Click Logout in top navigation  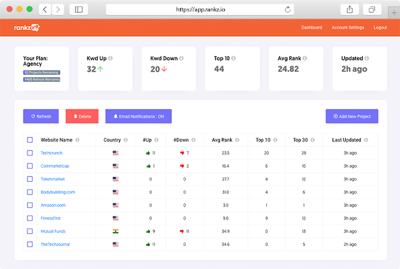[380, 28]
